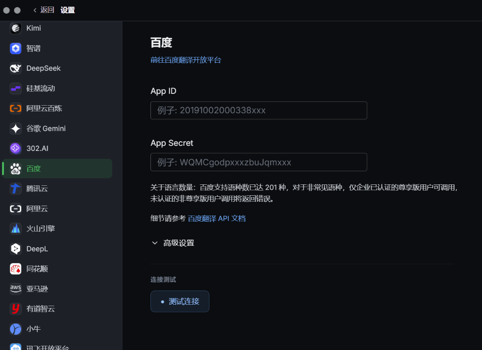Viewport: 482px width, 350px height.
Task: Click the 火山引擎 mountain icon
Action: (16, 229)
